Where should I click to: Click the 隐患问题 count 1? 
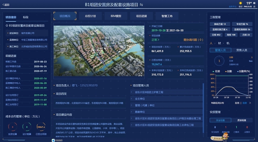point(226,127)
